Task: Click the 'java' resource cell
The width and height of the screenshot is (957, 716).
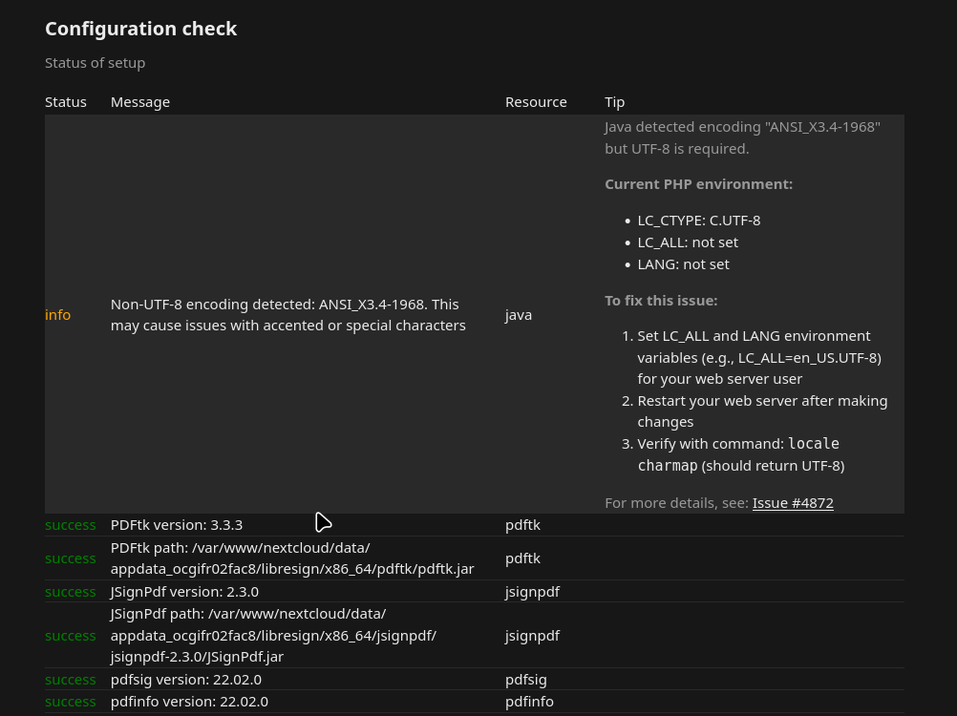Action: click(519, 315)
